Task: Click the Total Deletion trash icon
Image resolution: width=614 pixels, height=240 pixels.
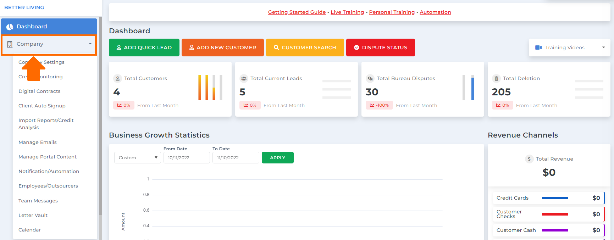Action: (496, 79)
